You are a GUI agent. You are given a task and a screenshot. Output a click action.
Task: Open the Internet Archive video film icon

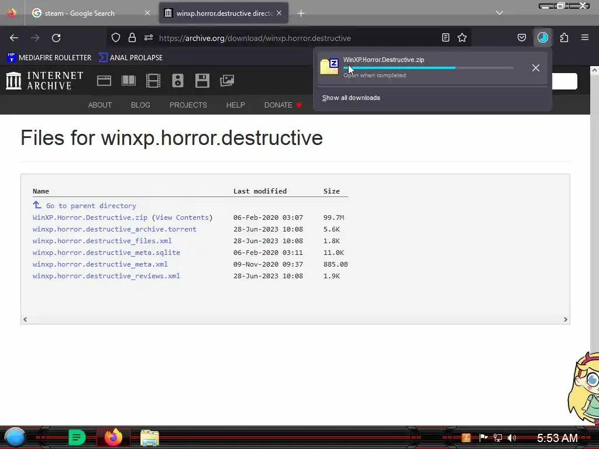pos(153,81)
